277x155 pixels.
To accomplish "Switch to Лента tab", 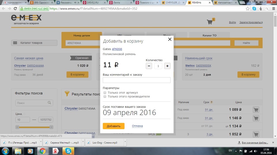I will pos(121,3).
